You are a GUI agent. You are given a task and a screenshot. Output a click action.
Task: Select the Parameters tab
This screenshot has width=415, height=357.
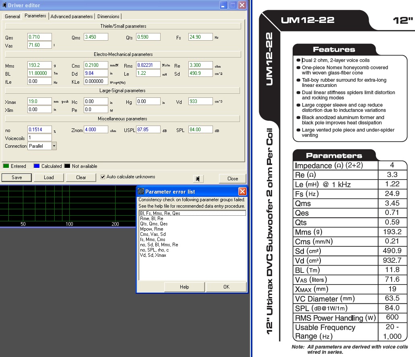35,16
